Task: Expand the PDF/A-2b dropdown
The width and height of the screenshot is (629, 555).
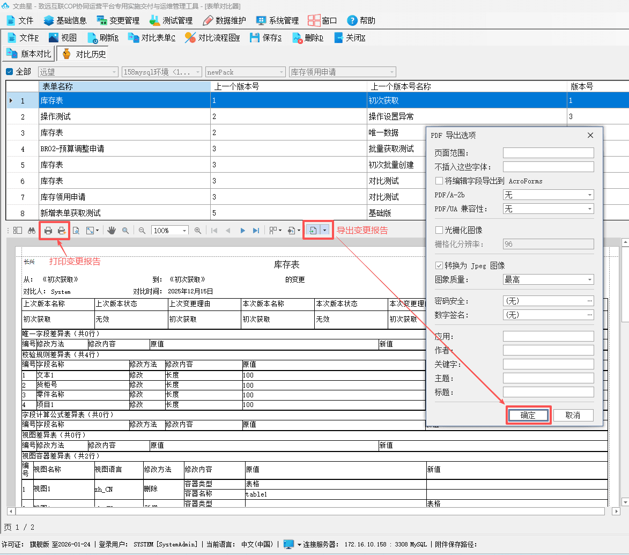Action: [x=549, y=195]
